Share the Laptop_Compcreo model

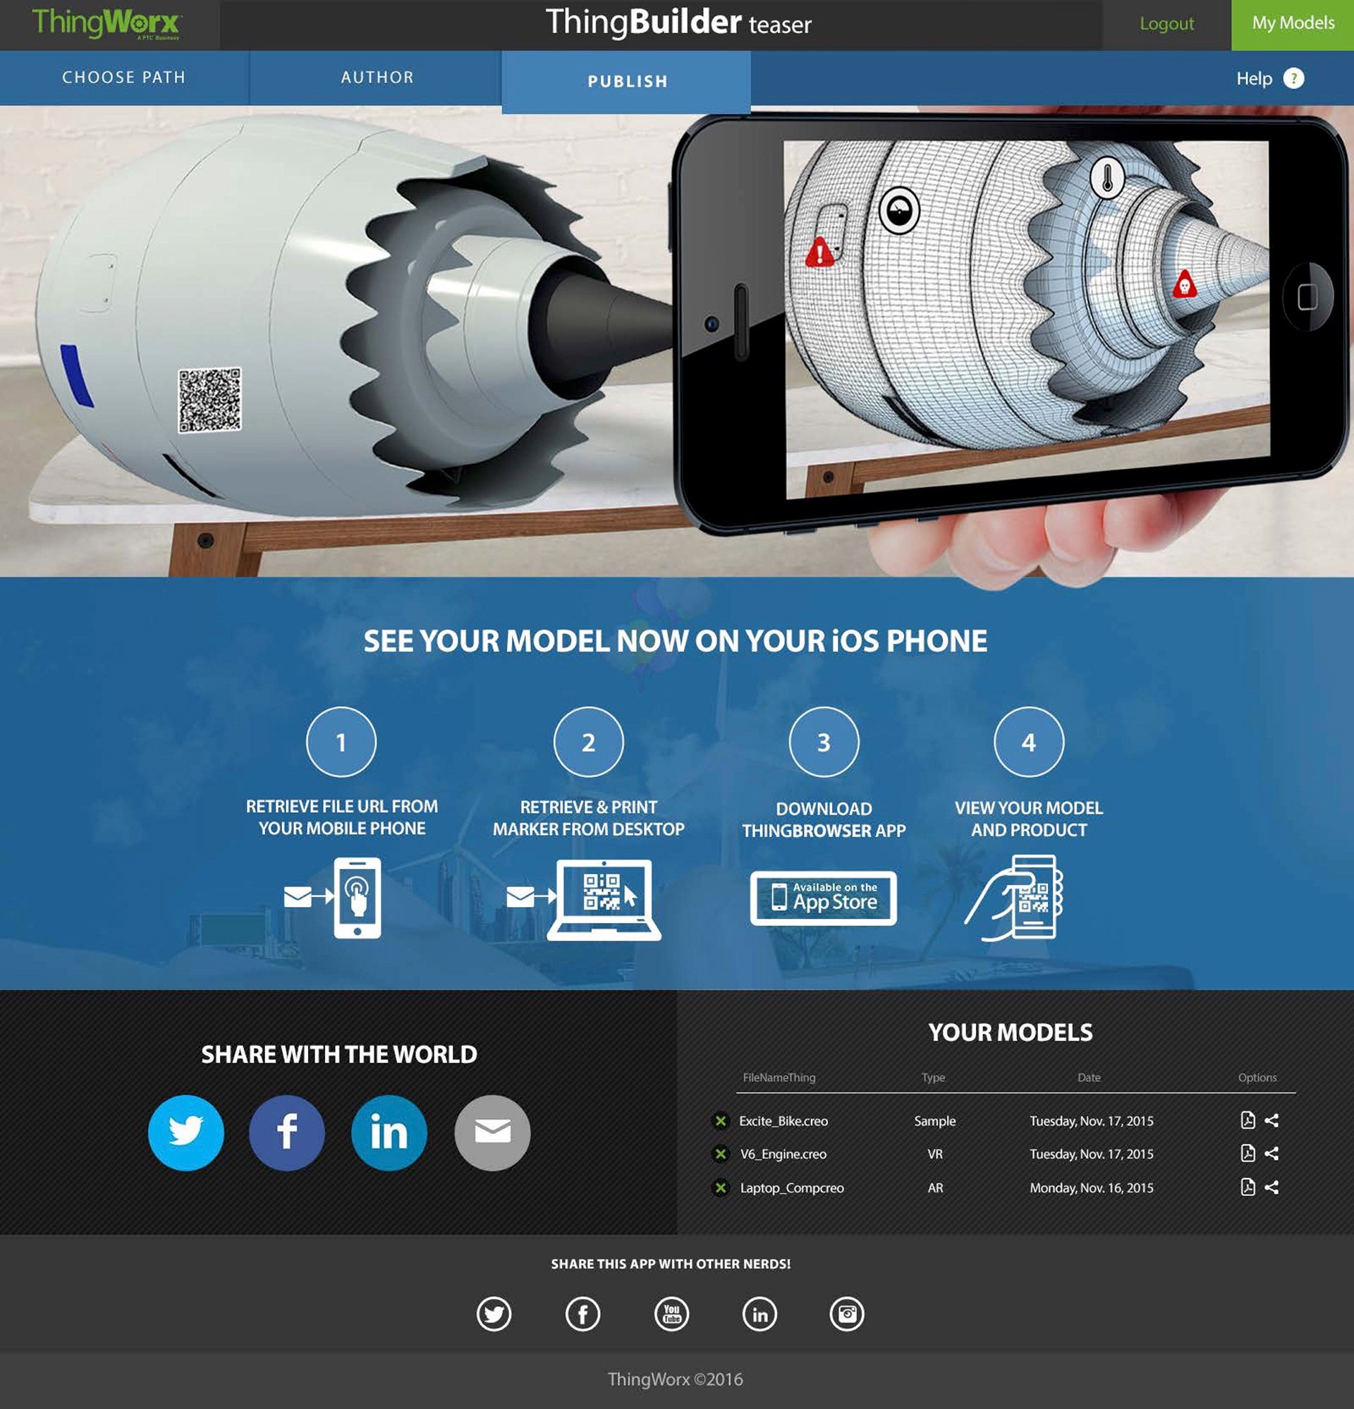[x=1271, y=1187]
